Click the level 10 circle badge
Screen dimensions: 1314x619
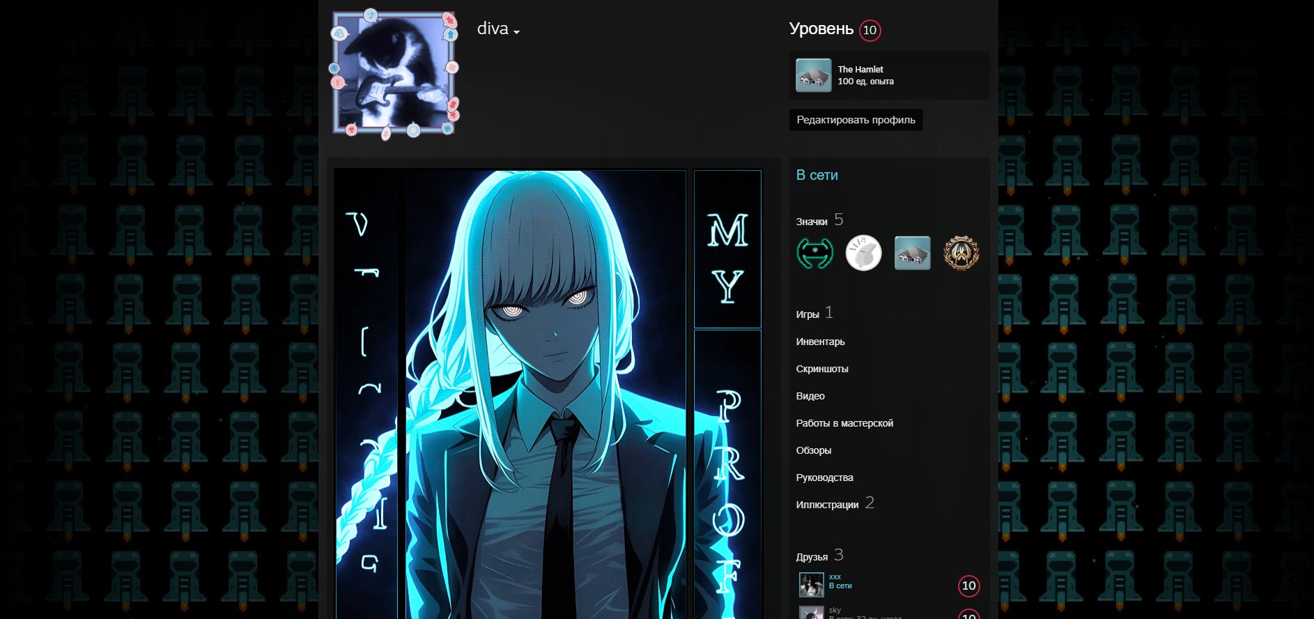pos(869,30)
